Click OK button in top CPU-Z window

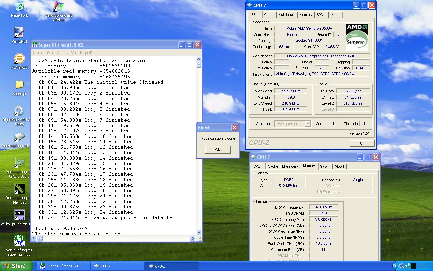pos(362,143)
